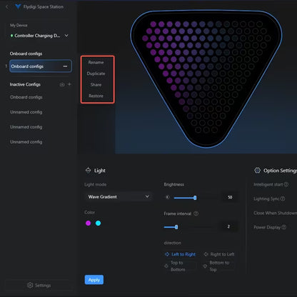Click the Lighting Sync info icon
This screenshot has height=297, width=297.
click(283, 198)
